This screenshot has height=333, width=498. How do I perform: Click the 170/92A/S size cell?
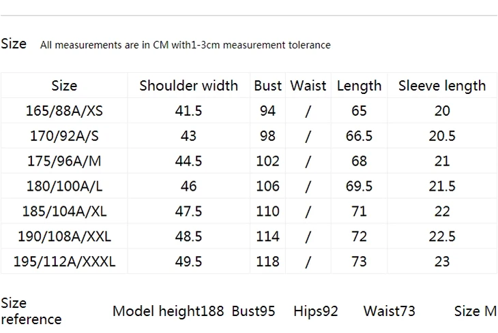(x=65, y=136)
